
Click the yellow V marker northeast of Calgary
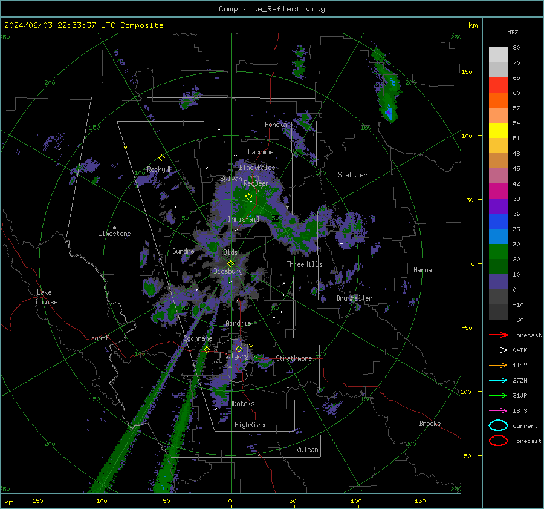pos(251,346)
